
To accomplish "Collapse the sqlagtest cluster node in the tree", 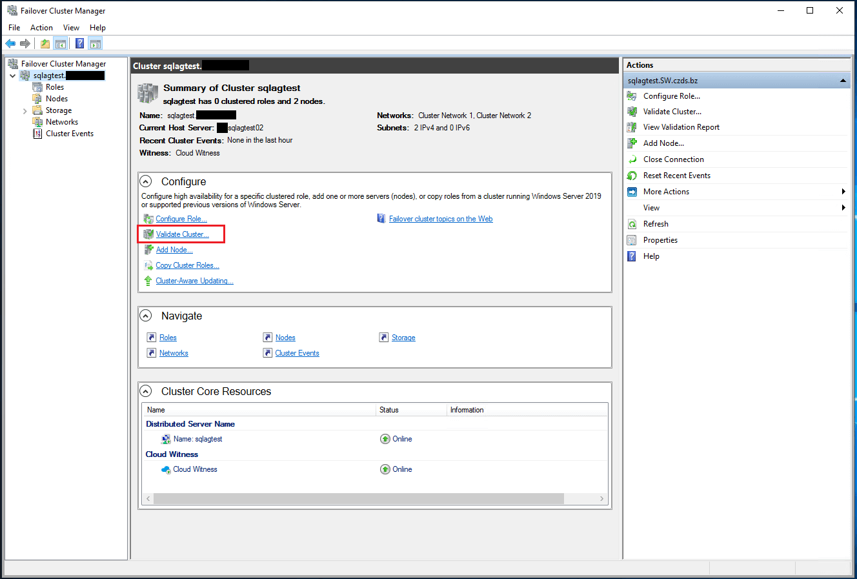I will (x=13, y=76).
